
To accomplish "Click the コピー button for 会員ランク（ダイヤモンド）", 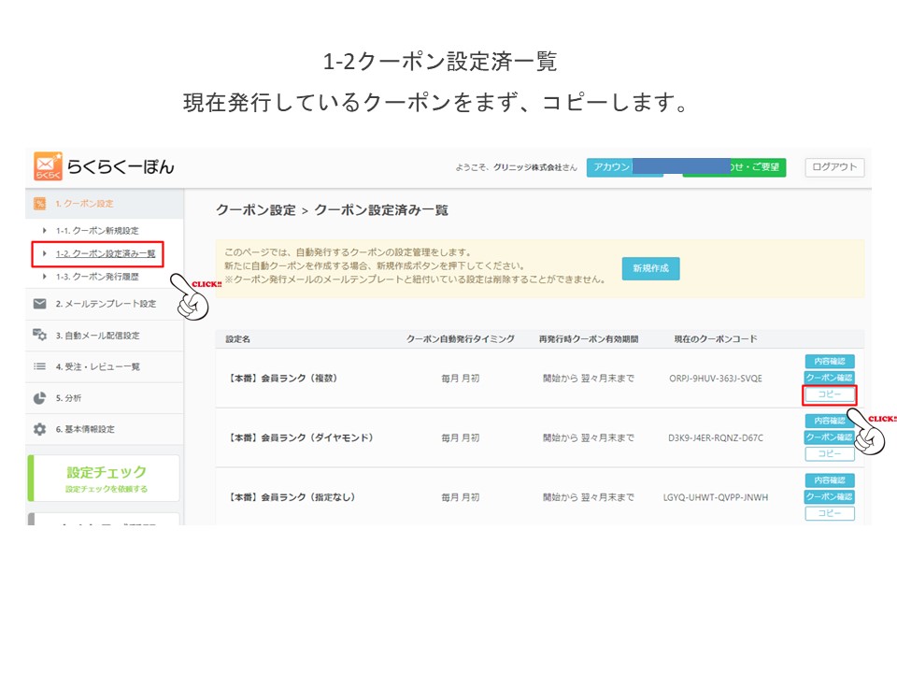I will coord(830,453).
